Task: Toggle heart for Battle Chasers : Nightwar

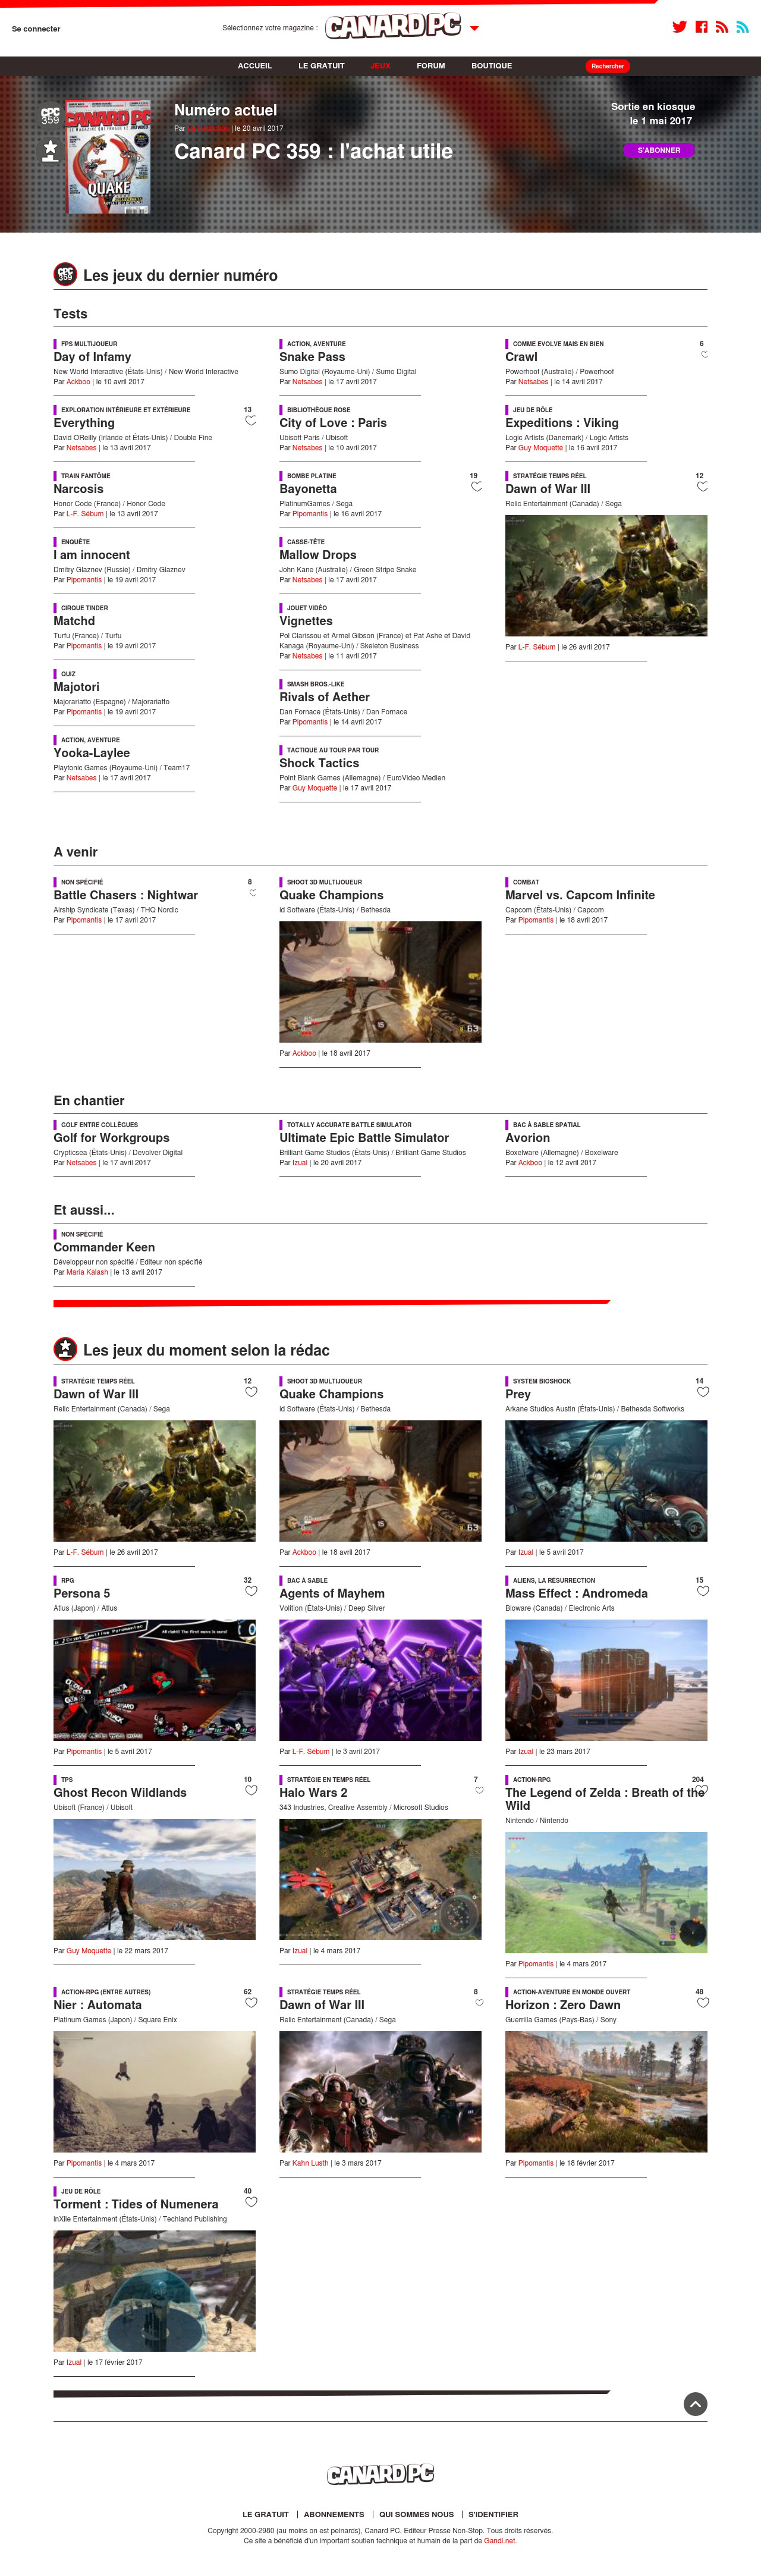Action: 252,892
